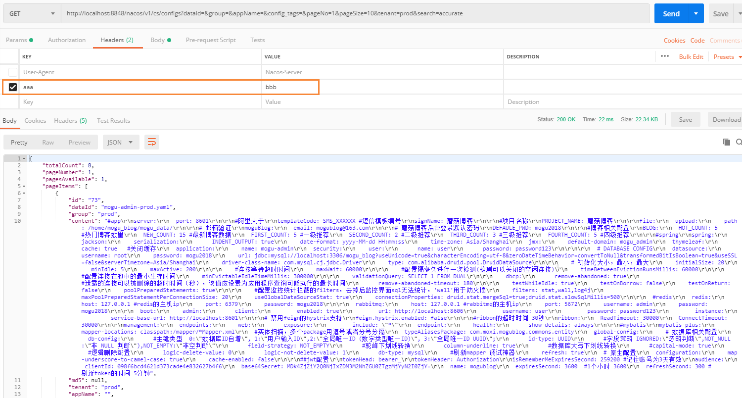The image size is (742, 398).
Task: Click the empty Description input field
Action: (x=622, y=102)
